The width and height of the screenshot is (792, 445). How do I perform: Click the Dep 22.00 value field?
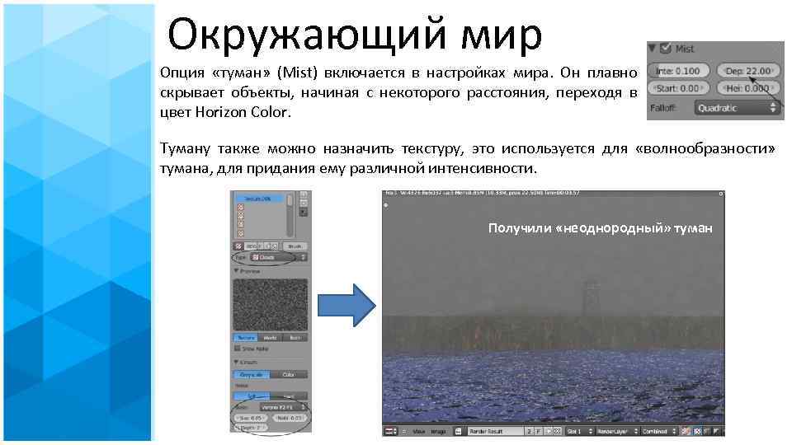coord(748,71)
